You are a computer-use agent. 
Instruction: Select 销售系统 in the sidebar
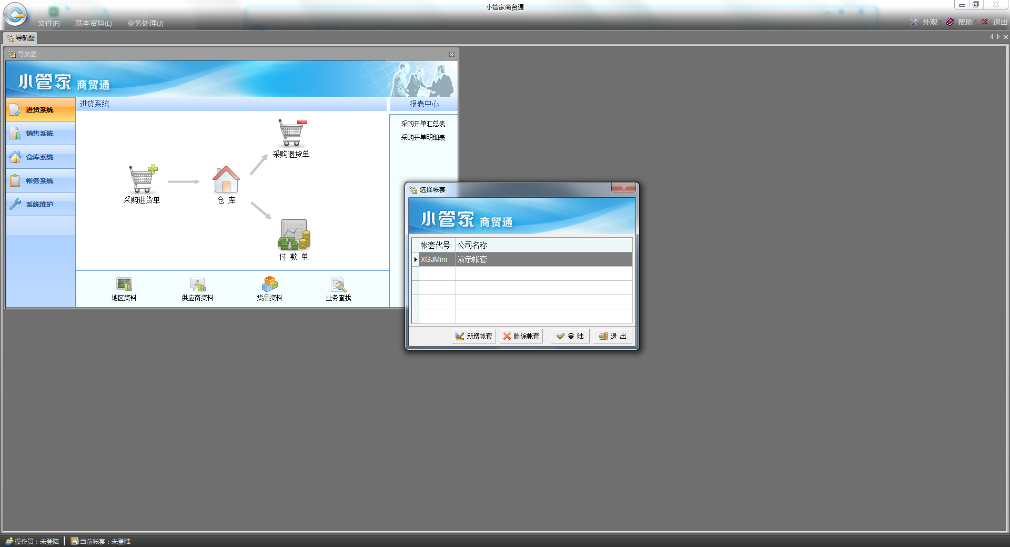pyautogui.click(x=41, y=133)
